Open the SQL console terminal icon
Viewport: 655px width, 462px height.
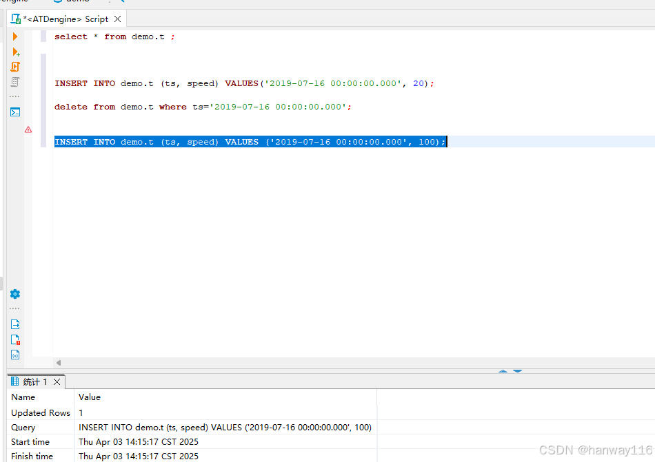[15, 112]
